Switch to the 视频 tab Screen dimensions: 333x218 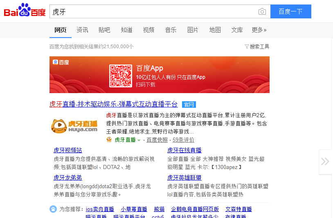tap(148, 30)
